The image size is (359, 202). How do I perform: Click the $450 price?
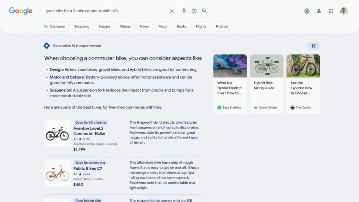[x=78, y=185]
